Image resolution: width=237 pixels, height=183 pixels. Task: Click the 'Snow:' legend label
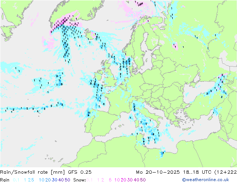coord(80,180)
